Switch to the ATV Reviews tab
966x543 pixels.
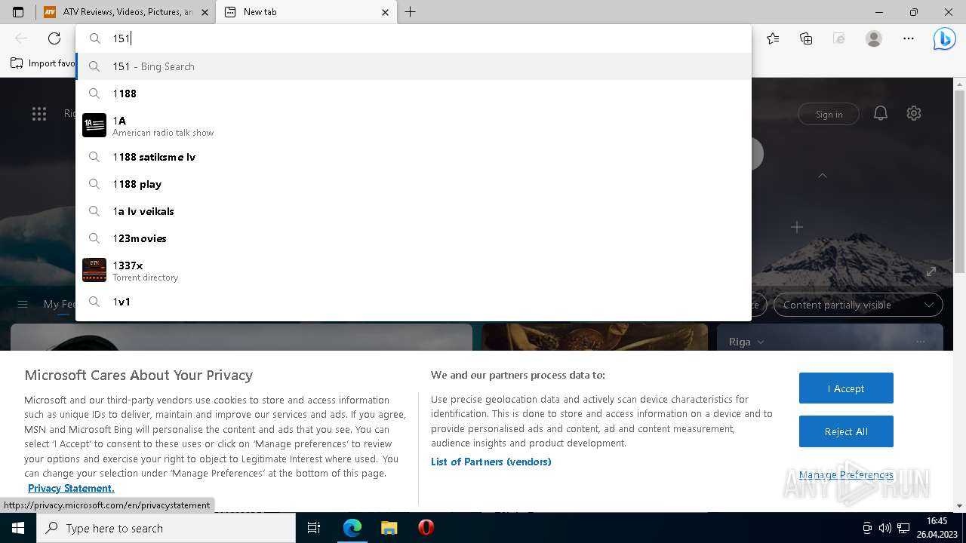click(x=125, y=12)
